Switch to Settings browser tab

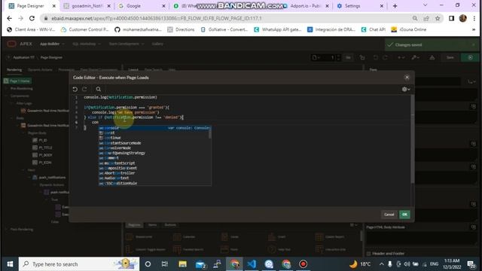pos(360,6)
